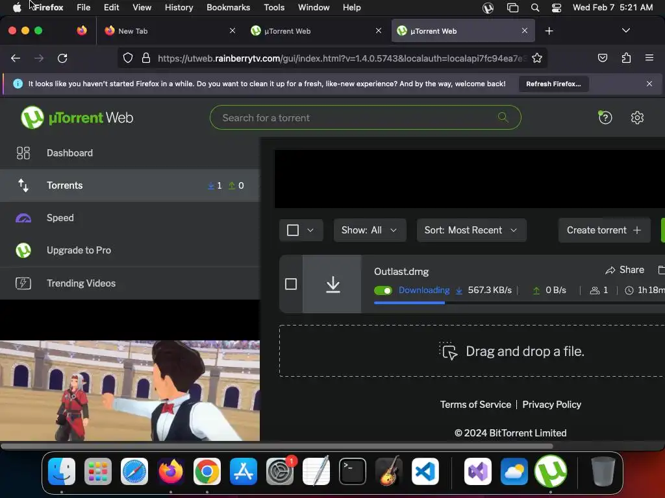Switch to the New Tab browser tab

point(169,31)
